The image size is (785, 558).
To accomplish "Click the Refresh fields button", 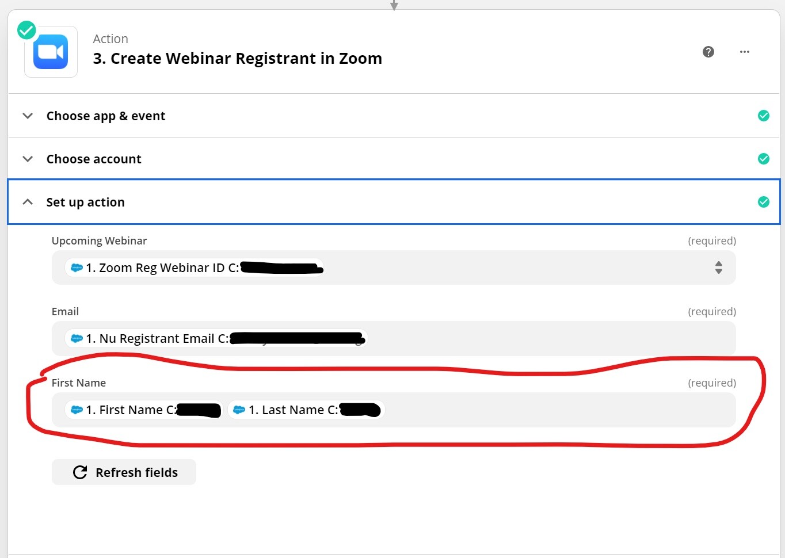I will (123, 472).
